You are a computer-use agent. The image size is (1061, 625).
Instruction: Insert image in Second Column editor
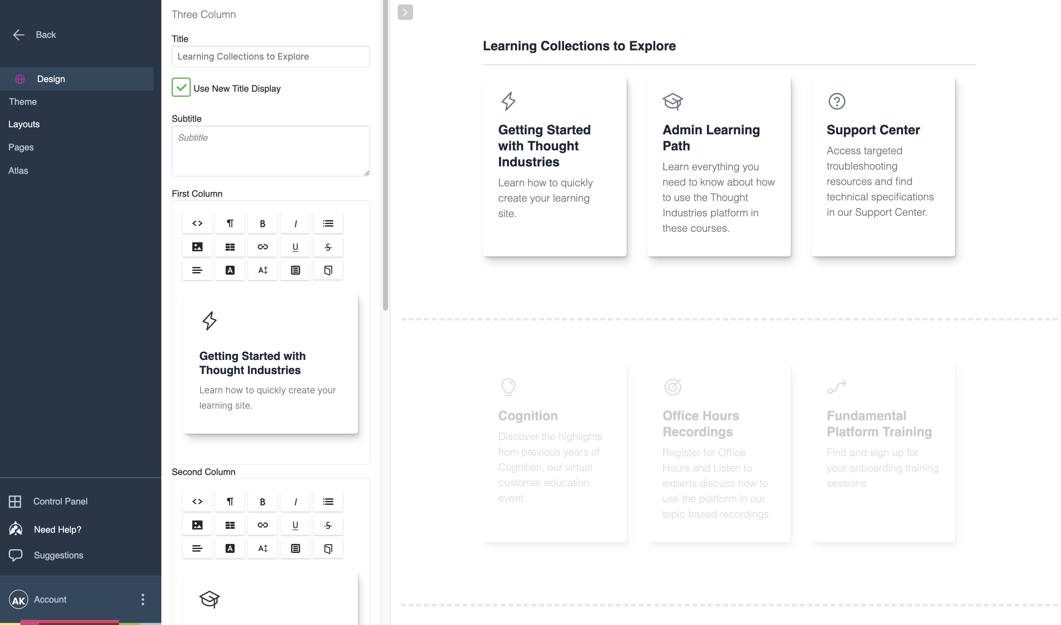click(x=197, y=525)
